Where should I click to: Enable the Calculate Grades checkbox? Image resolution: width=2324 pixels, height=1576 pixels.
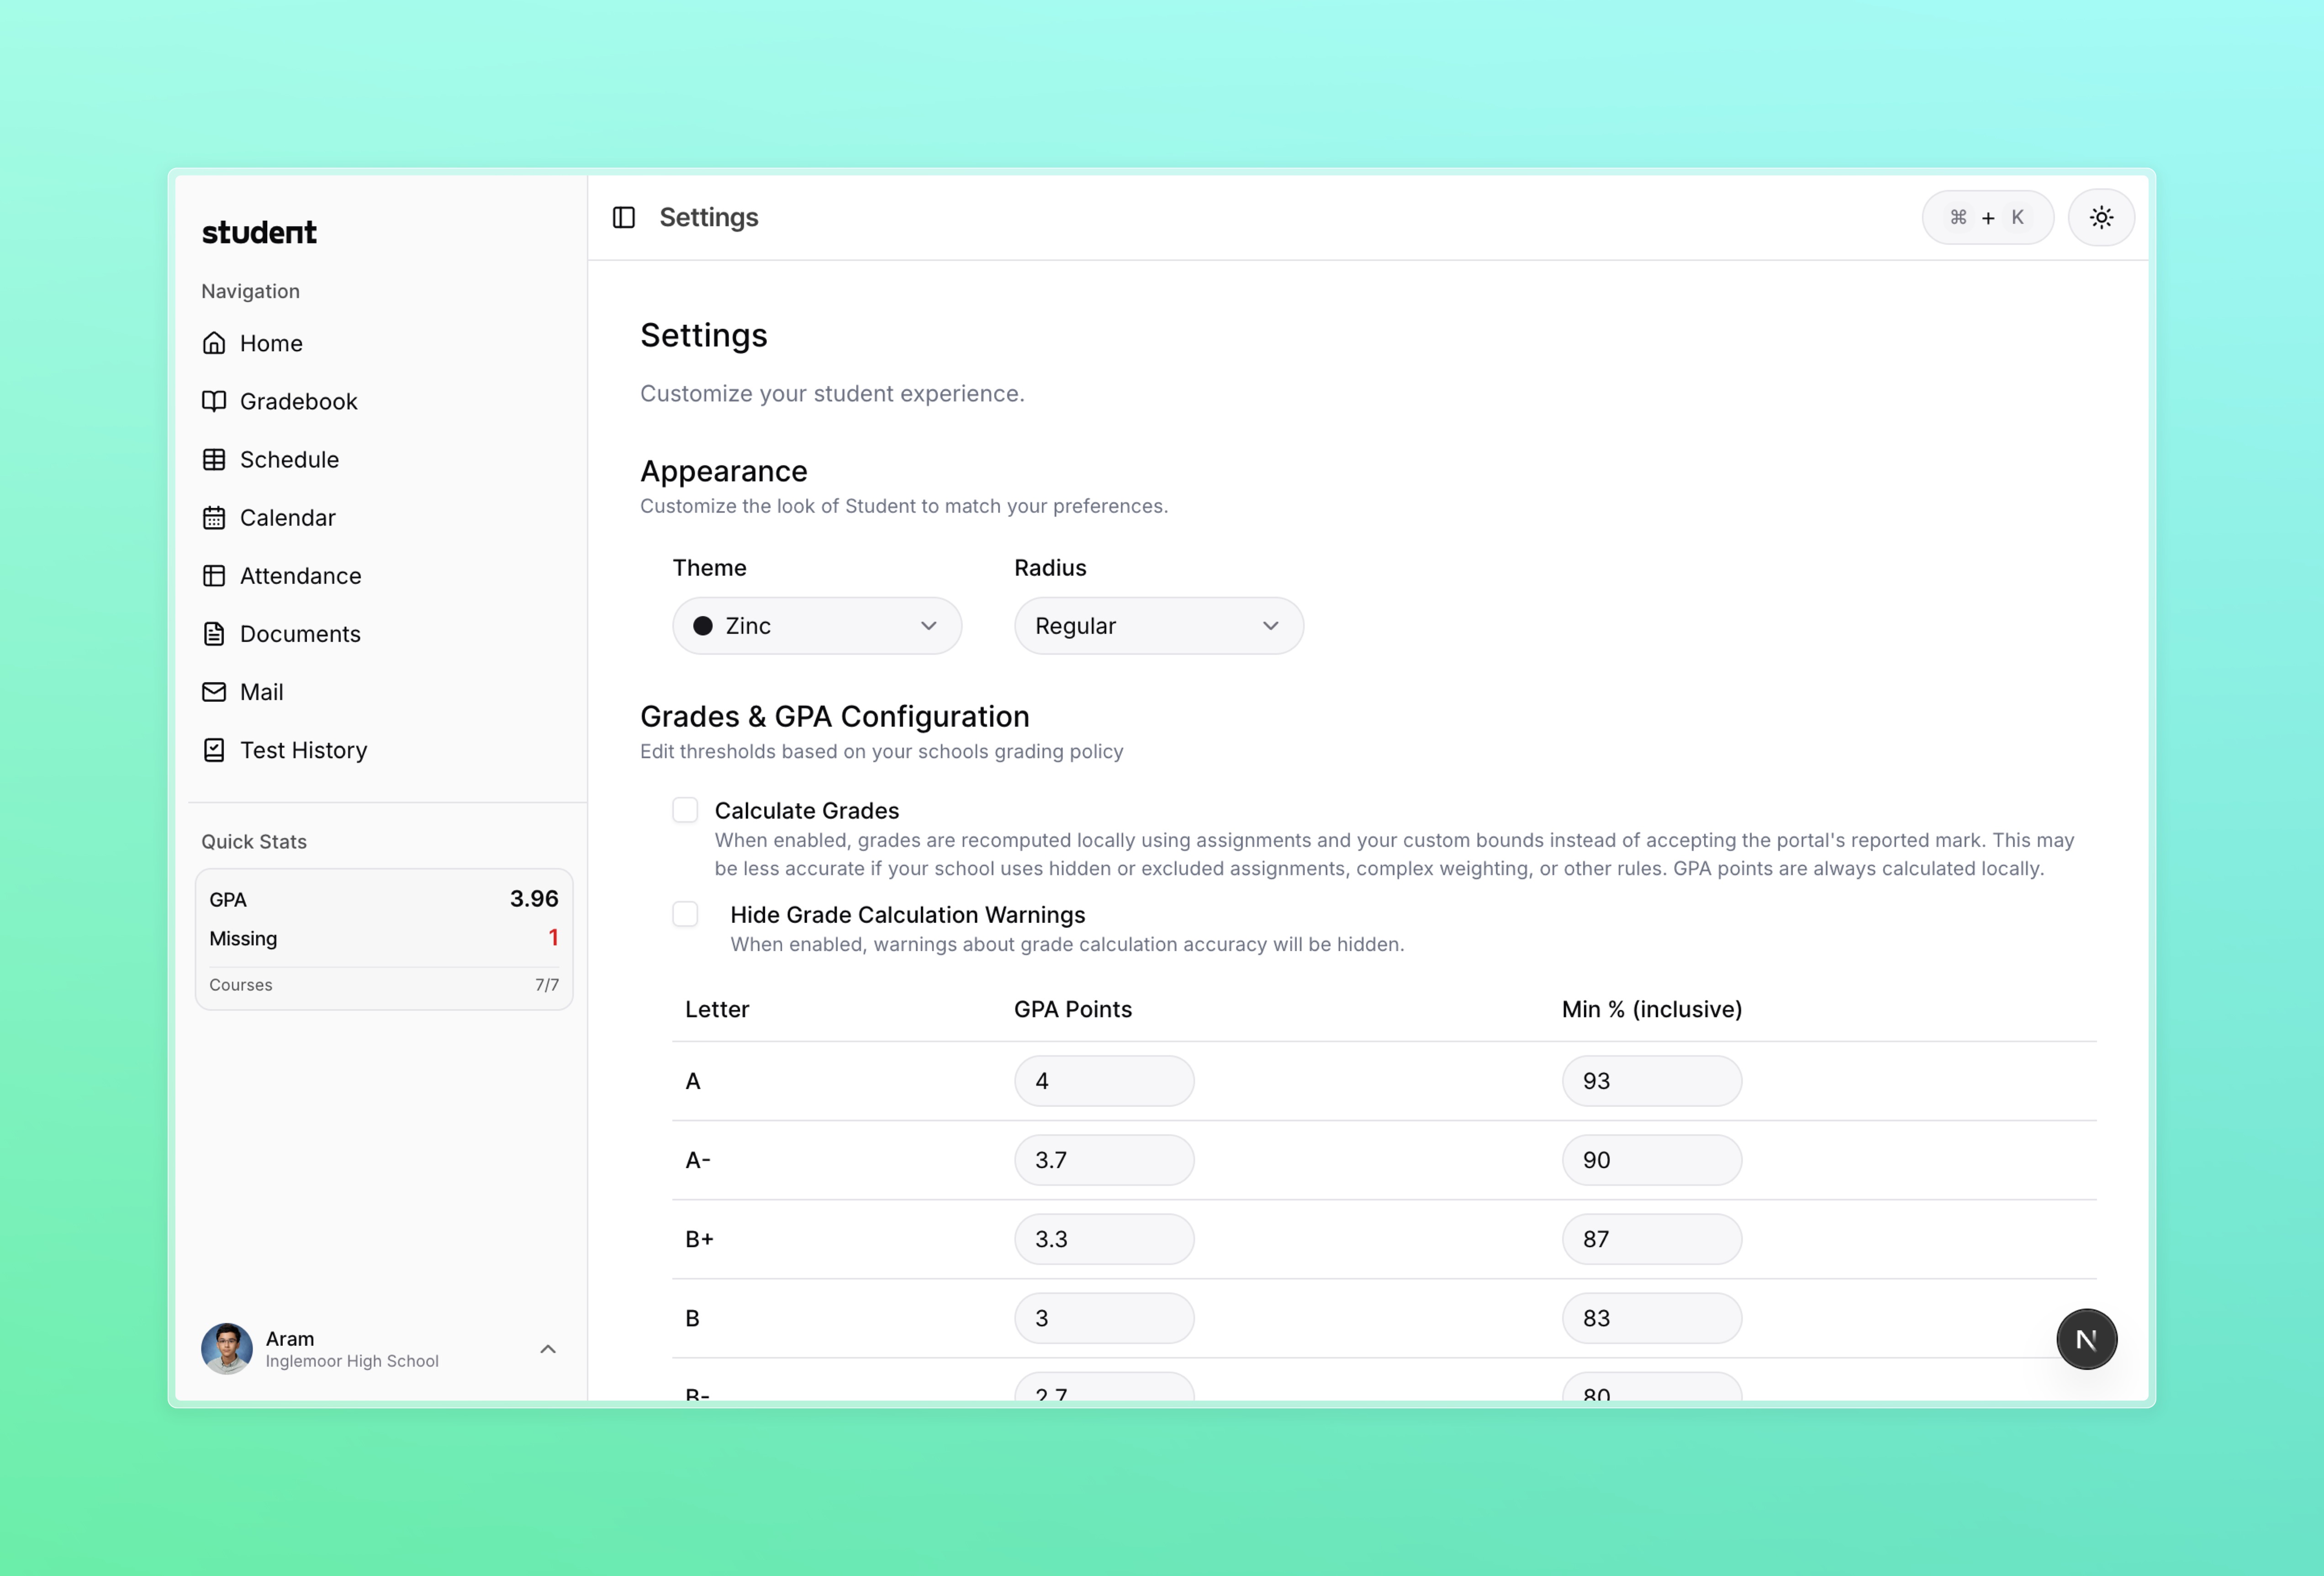(x=685, y=810)
